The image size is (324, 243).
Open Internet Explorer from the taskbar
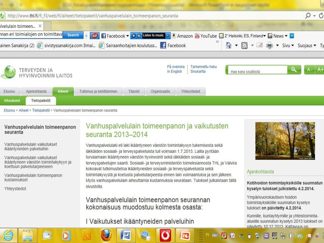pos(8,235)
